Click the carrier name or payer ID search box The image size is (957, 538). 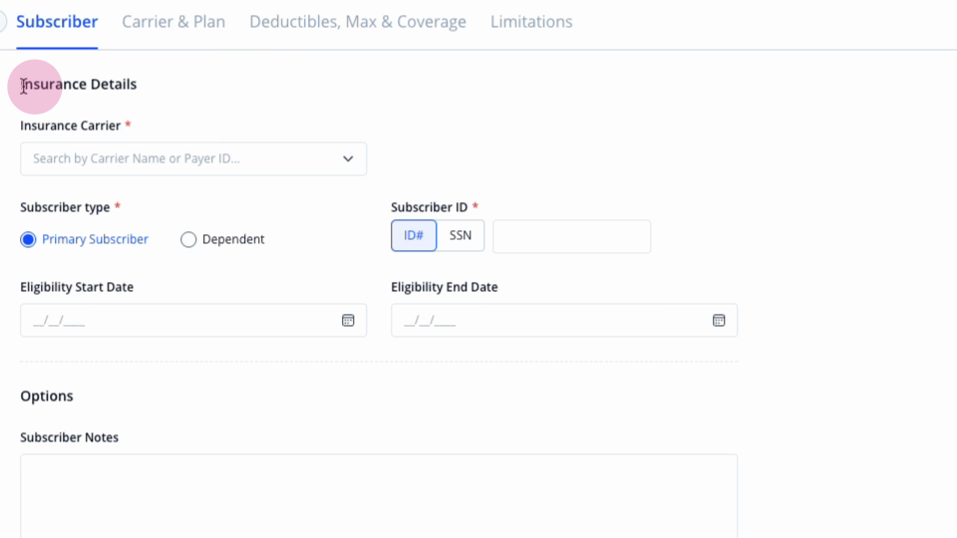(x=193, y=158)
